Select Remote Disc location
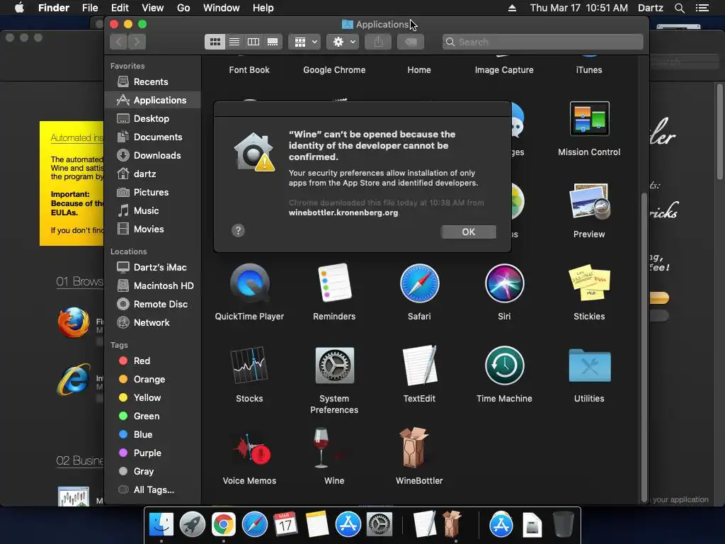Image resolution: width=725 pixels, height=544 pixels. pyautogui.click(x=153, y=305)
